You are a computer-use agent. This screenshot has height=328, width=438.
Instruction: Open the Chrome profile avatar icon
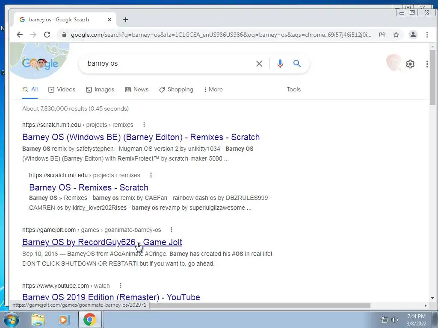coord(413,35)
